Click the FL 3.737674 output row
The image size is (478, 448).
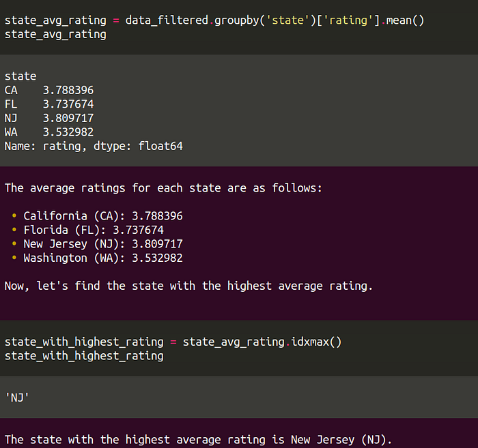pos(49,104)
